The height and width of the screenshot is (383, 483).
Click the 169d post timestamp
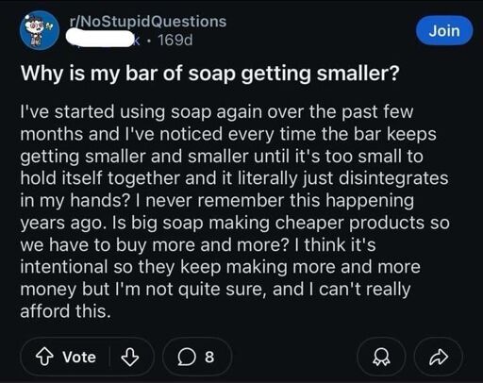click(175, 40)
